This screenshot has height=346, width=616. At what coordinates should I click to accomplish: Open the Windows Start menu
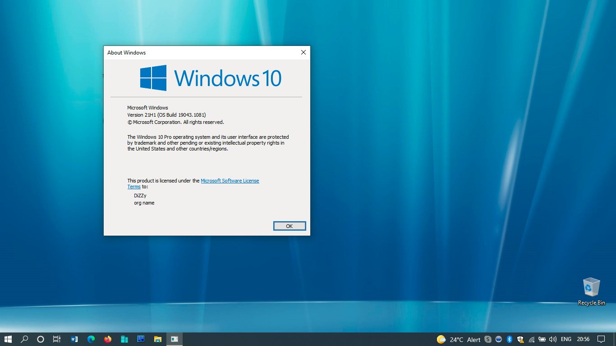pyautogui.click(x=8, y=339)
